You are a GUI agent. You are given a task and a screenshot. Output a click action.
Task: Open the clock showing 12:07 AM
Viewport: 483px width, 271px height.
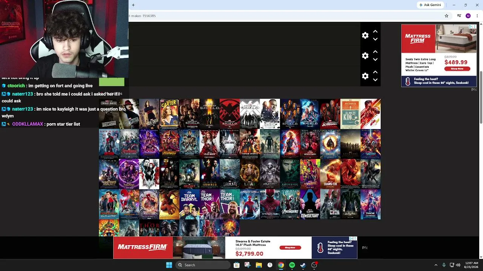(x=471, y=265)
